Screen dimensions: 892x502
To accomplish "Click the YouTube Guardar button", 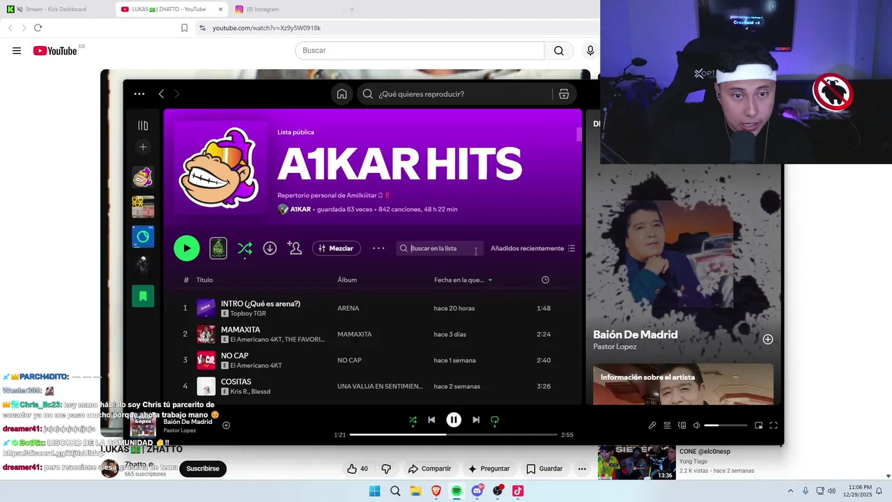I will pos(544,469).
